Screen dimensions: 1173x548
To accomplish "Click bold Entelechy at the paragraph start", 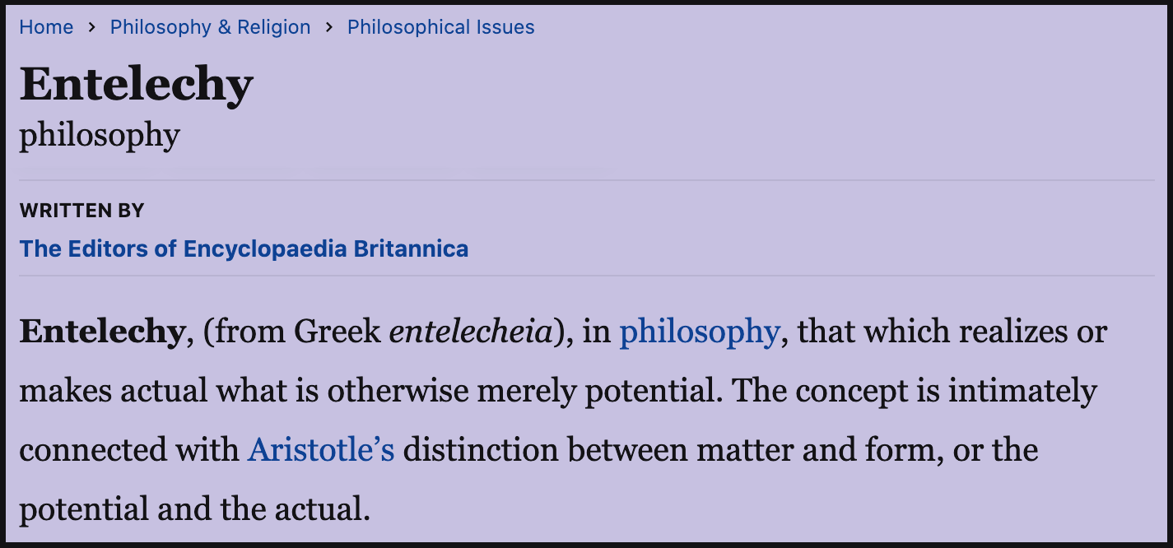I will tap(100, 332).
